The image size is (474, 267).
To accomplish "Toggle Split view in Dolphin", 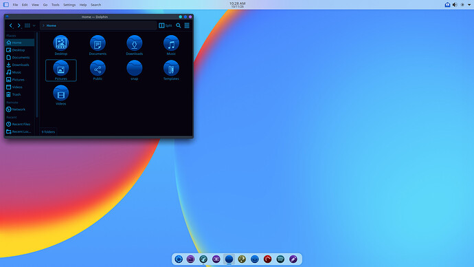I will pos(166,25).
